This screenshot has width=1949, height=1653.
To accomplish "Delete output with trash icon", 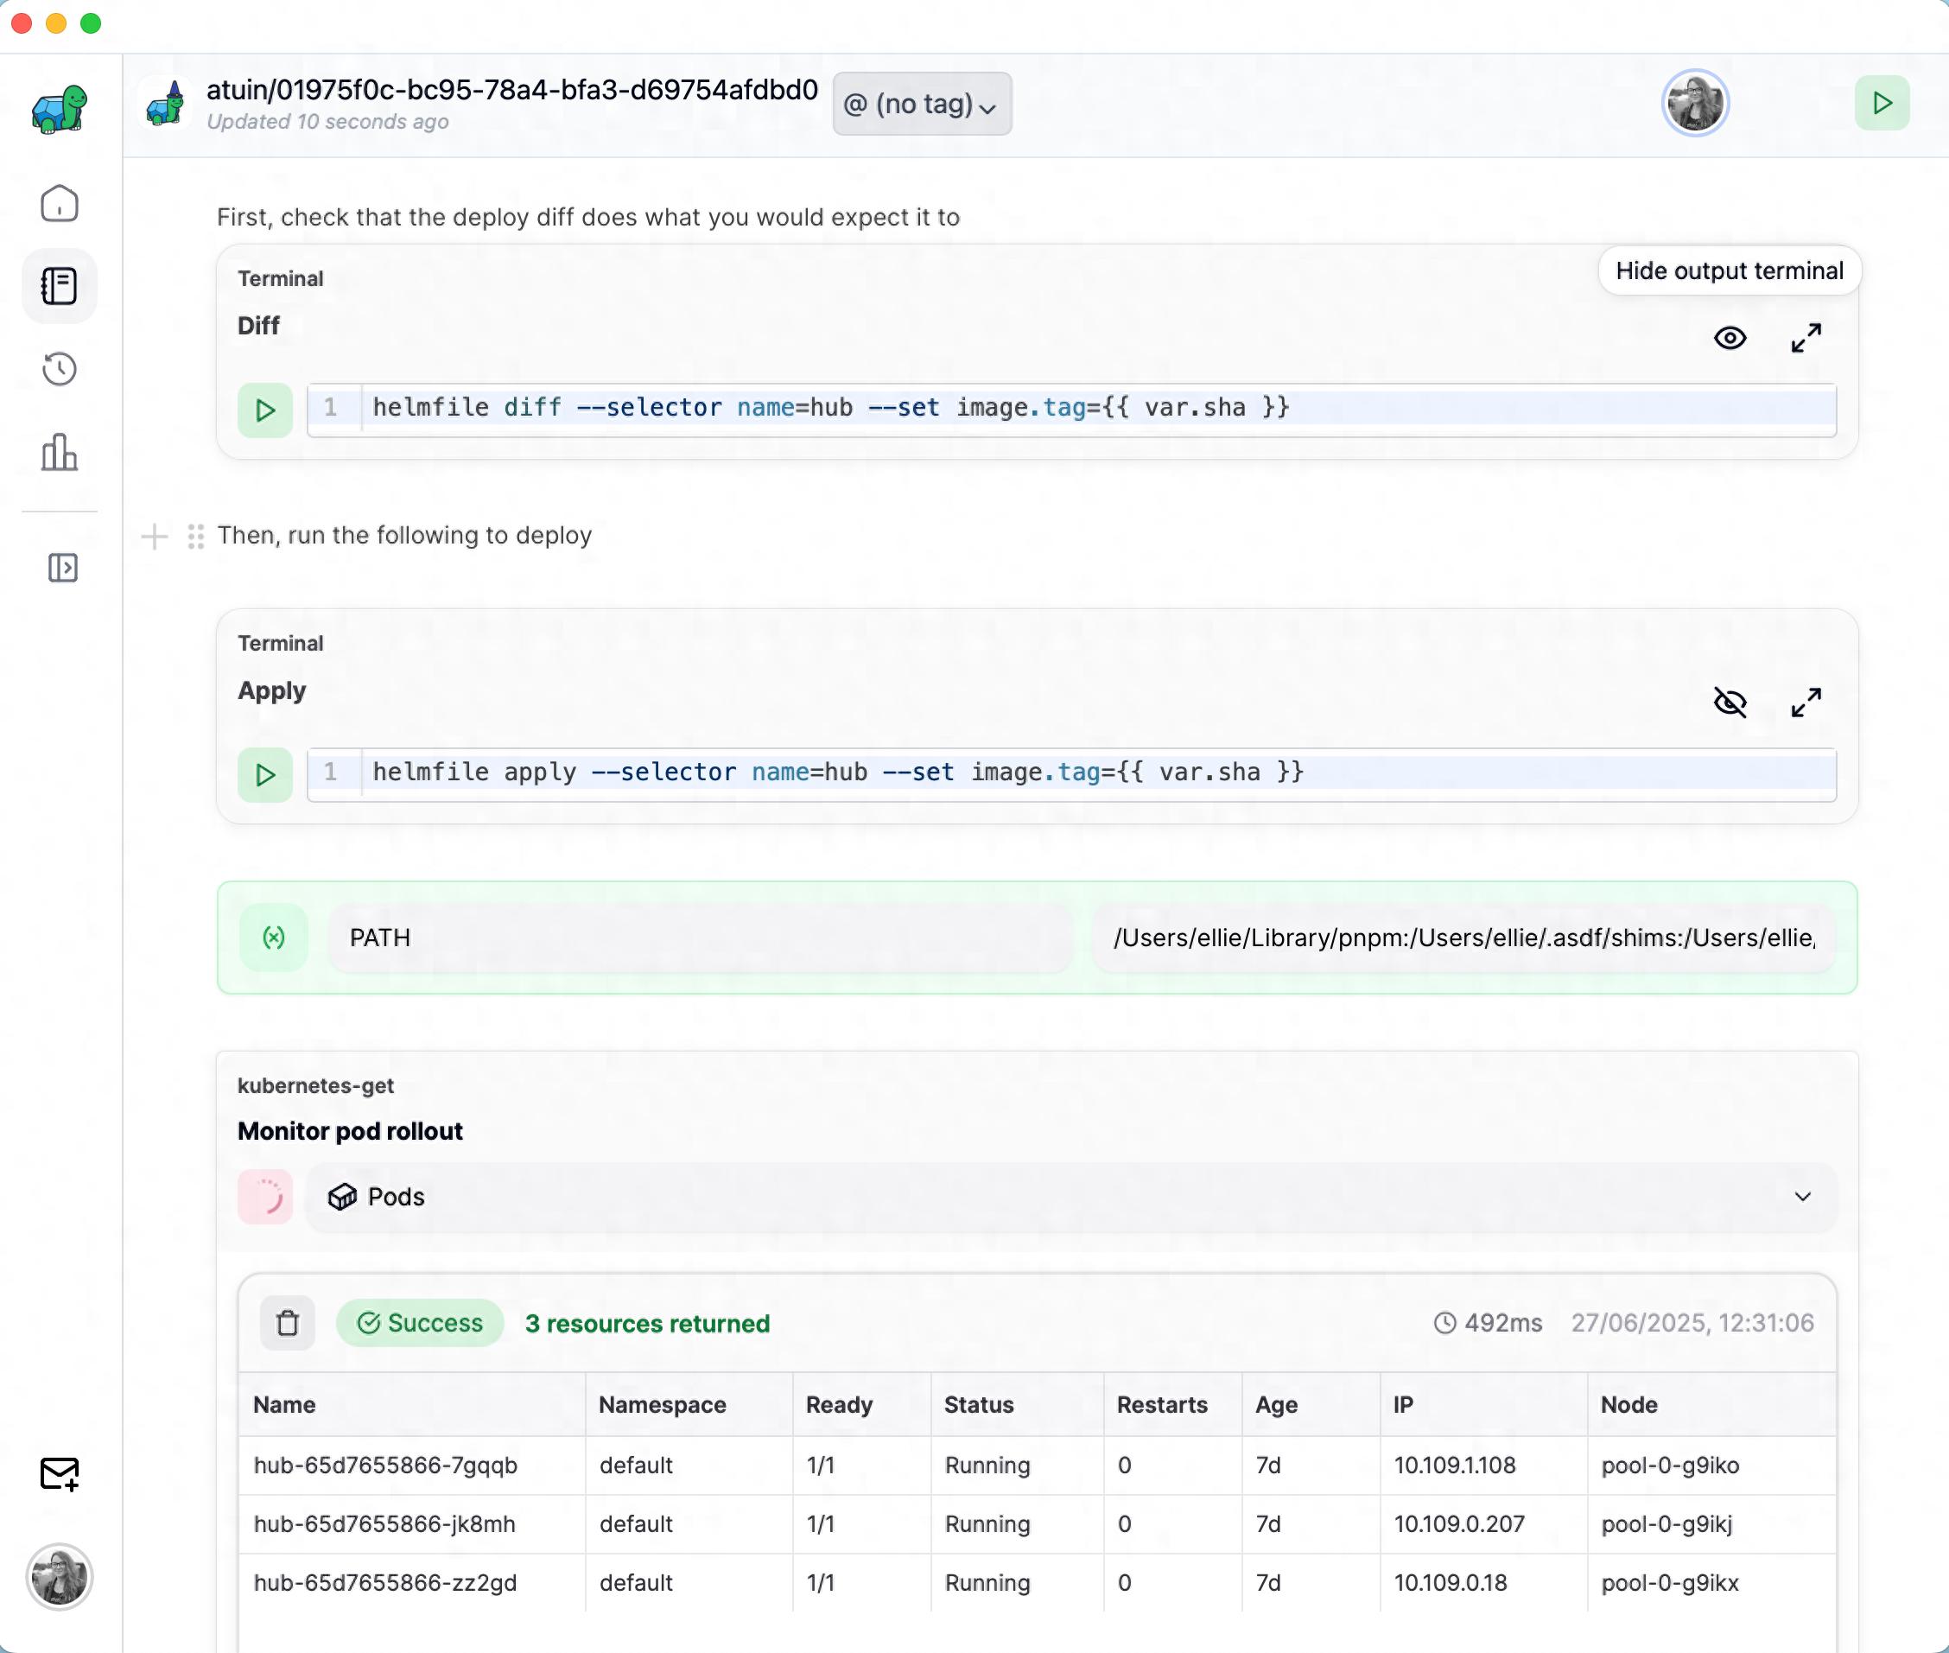I will coord(288,1323).
